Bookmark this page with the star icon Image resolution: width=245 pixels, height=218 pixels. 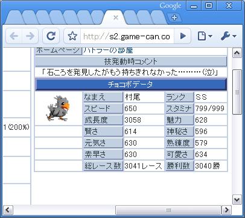point(72,36)
